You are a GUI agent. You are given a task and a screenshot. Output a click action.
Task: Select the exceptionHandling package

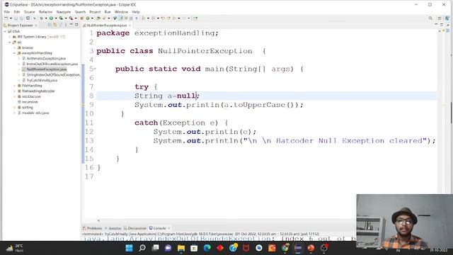(x=35, y=53)
